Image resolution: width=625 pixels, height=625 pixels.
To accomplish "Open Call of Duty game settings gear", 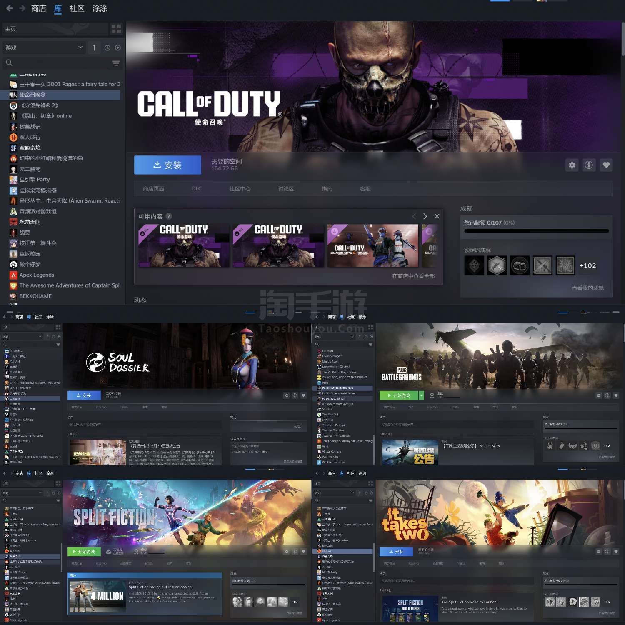I will coord(572,165).
